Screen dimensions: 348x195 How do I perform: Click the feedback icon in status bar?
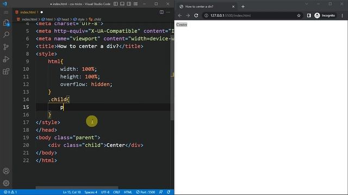point(161,192)
